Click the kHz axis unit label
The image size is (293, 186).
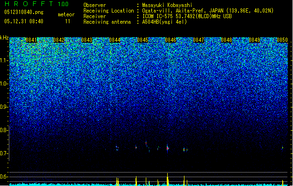4,38
